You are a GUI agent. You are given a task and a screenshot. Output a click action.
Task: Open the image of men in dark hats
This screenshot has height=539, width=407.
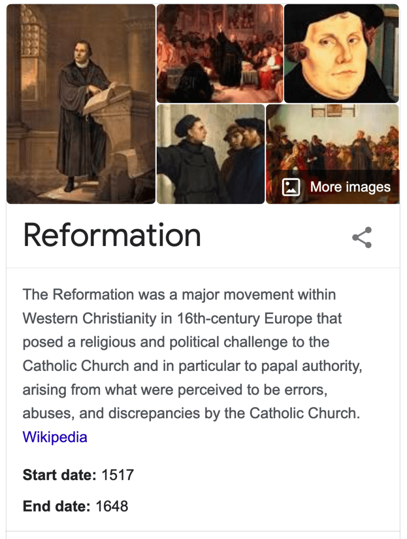[x=211, y=154]
